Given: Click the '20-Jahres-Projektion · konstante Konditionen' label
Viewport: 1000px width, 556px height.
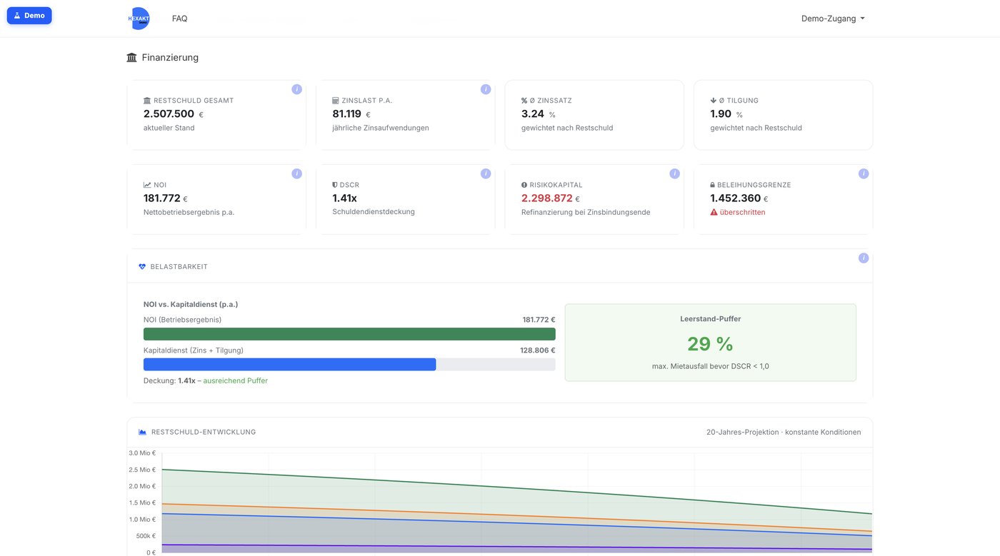Looking at the screenshot, I should click(784, 432).
